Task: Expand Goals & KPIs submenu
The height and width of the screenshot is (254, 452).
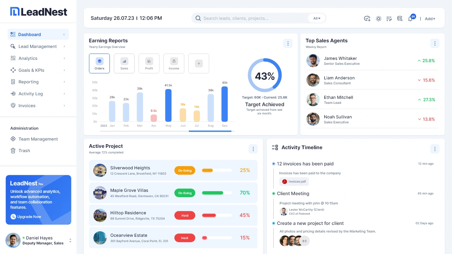Action: pos(64,70)
